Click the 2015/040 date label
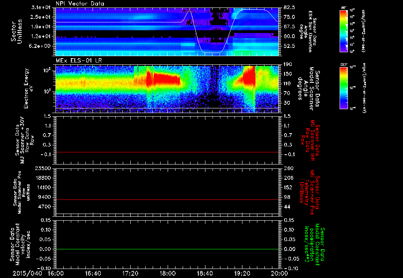 [x=27, y=273]
